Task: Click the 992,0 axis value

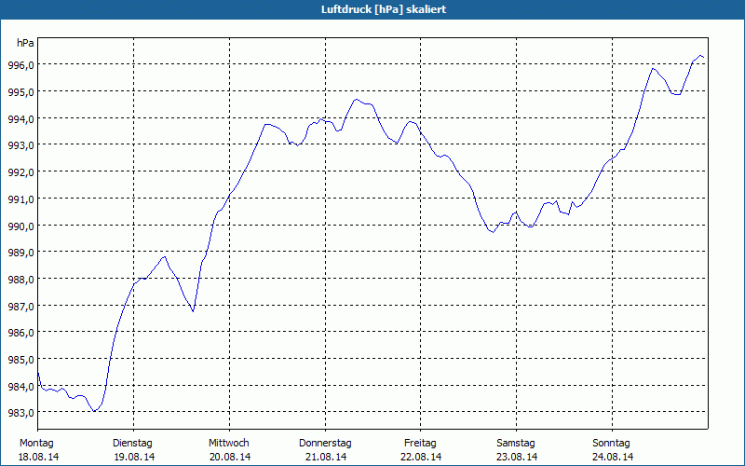Action: (x=21, y=172)
